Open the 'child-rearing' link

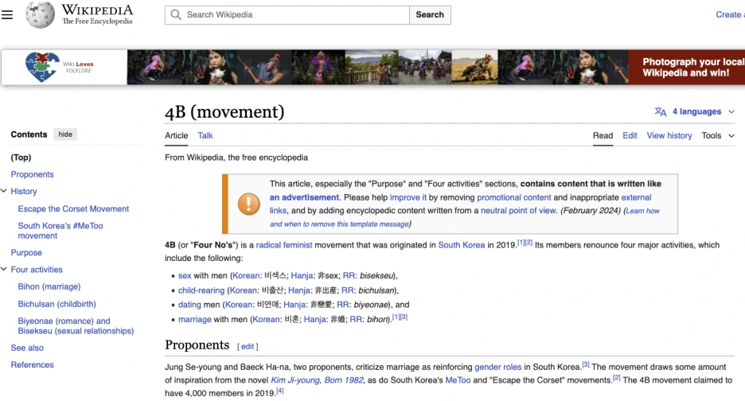(x=201, y=290)
